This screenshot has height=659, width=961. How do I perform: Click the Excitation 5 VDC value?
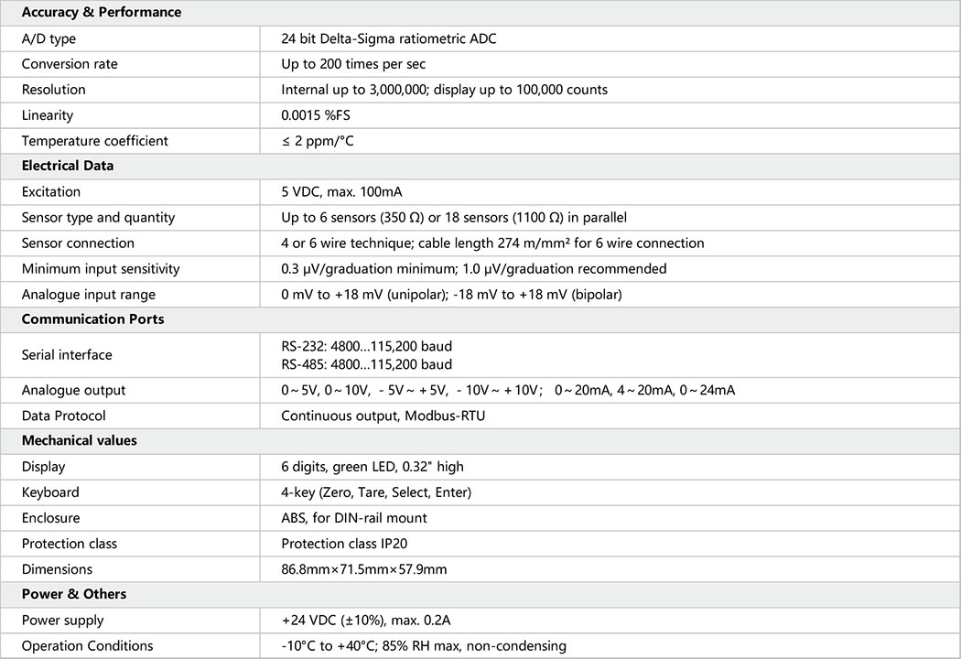341,192
